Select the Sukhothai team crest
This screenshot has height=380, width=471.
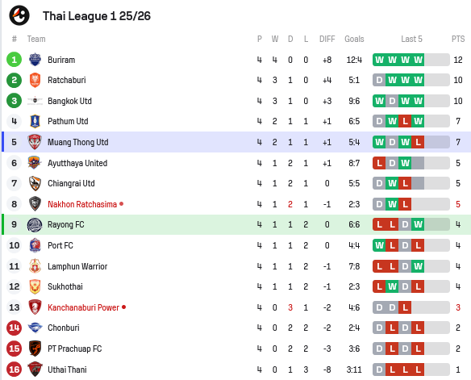(x=35, y=286)
